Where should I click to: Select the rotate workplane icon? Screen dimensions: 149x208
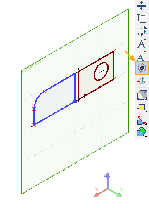point(142,81)
